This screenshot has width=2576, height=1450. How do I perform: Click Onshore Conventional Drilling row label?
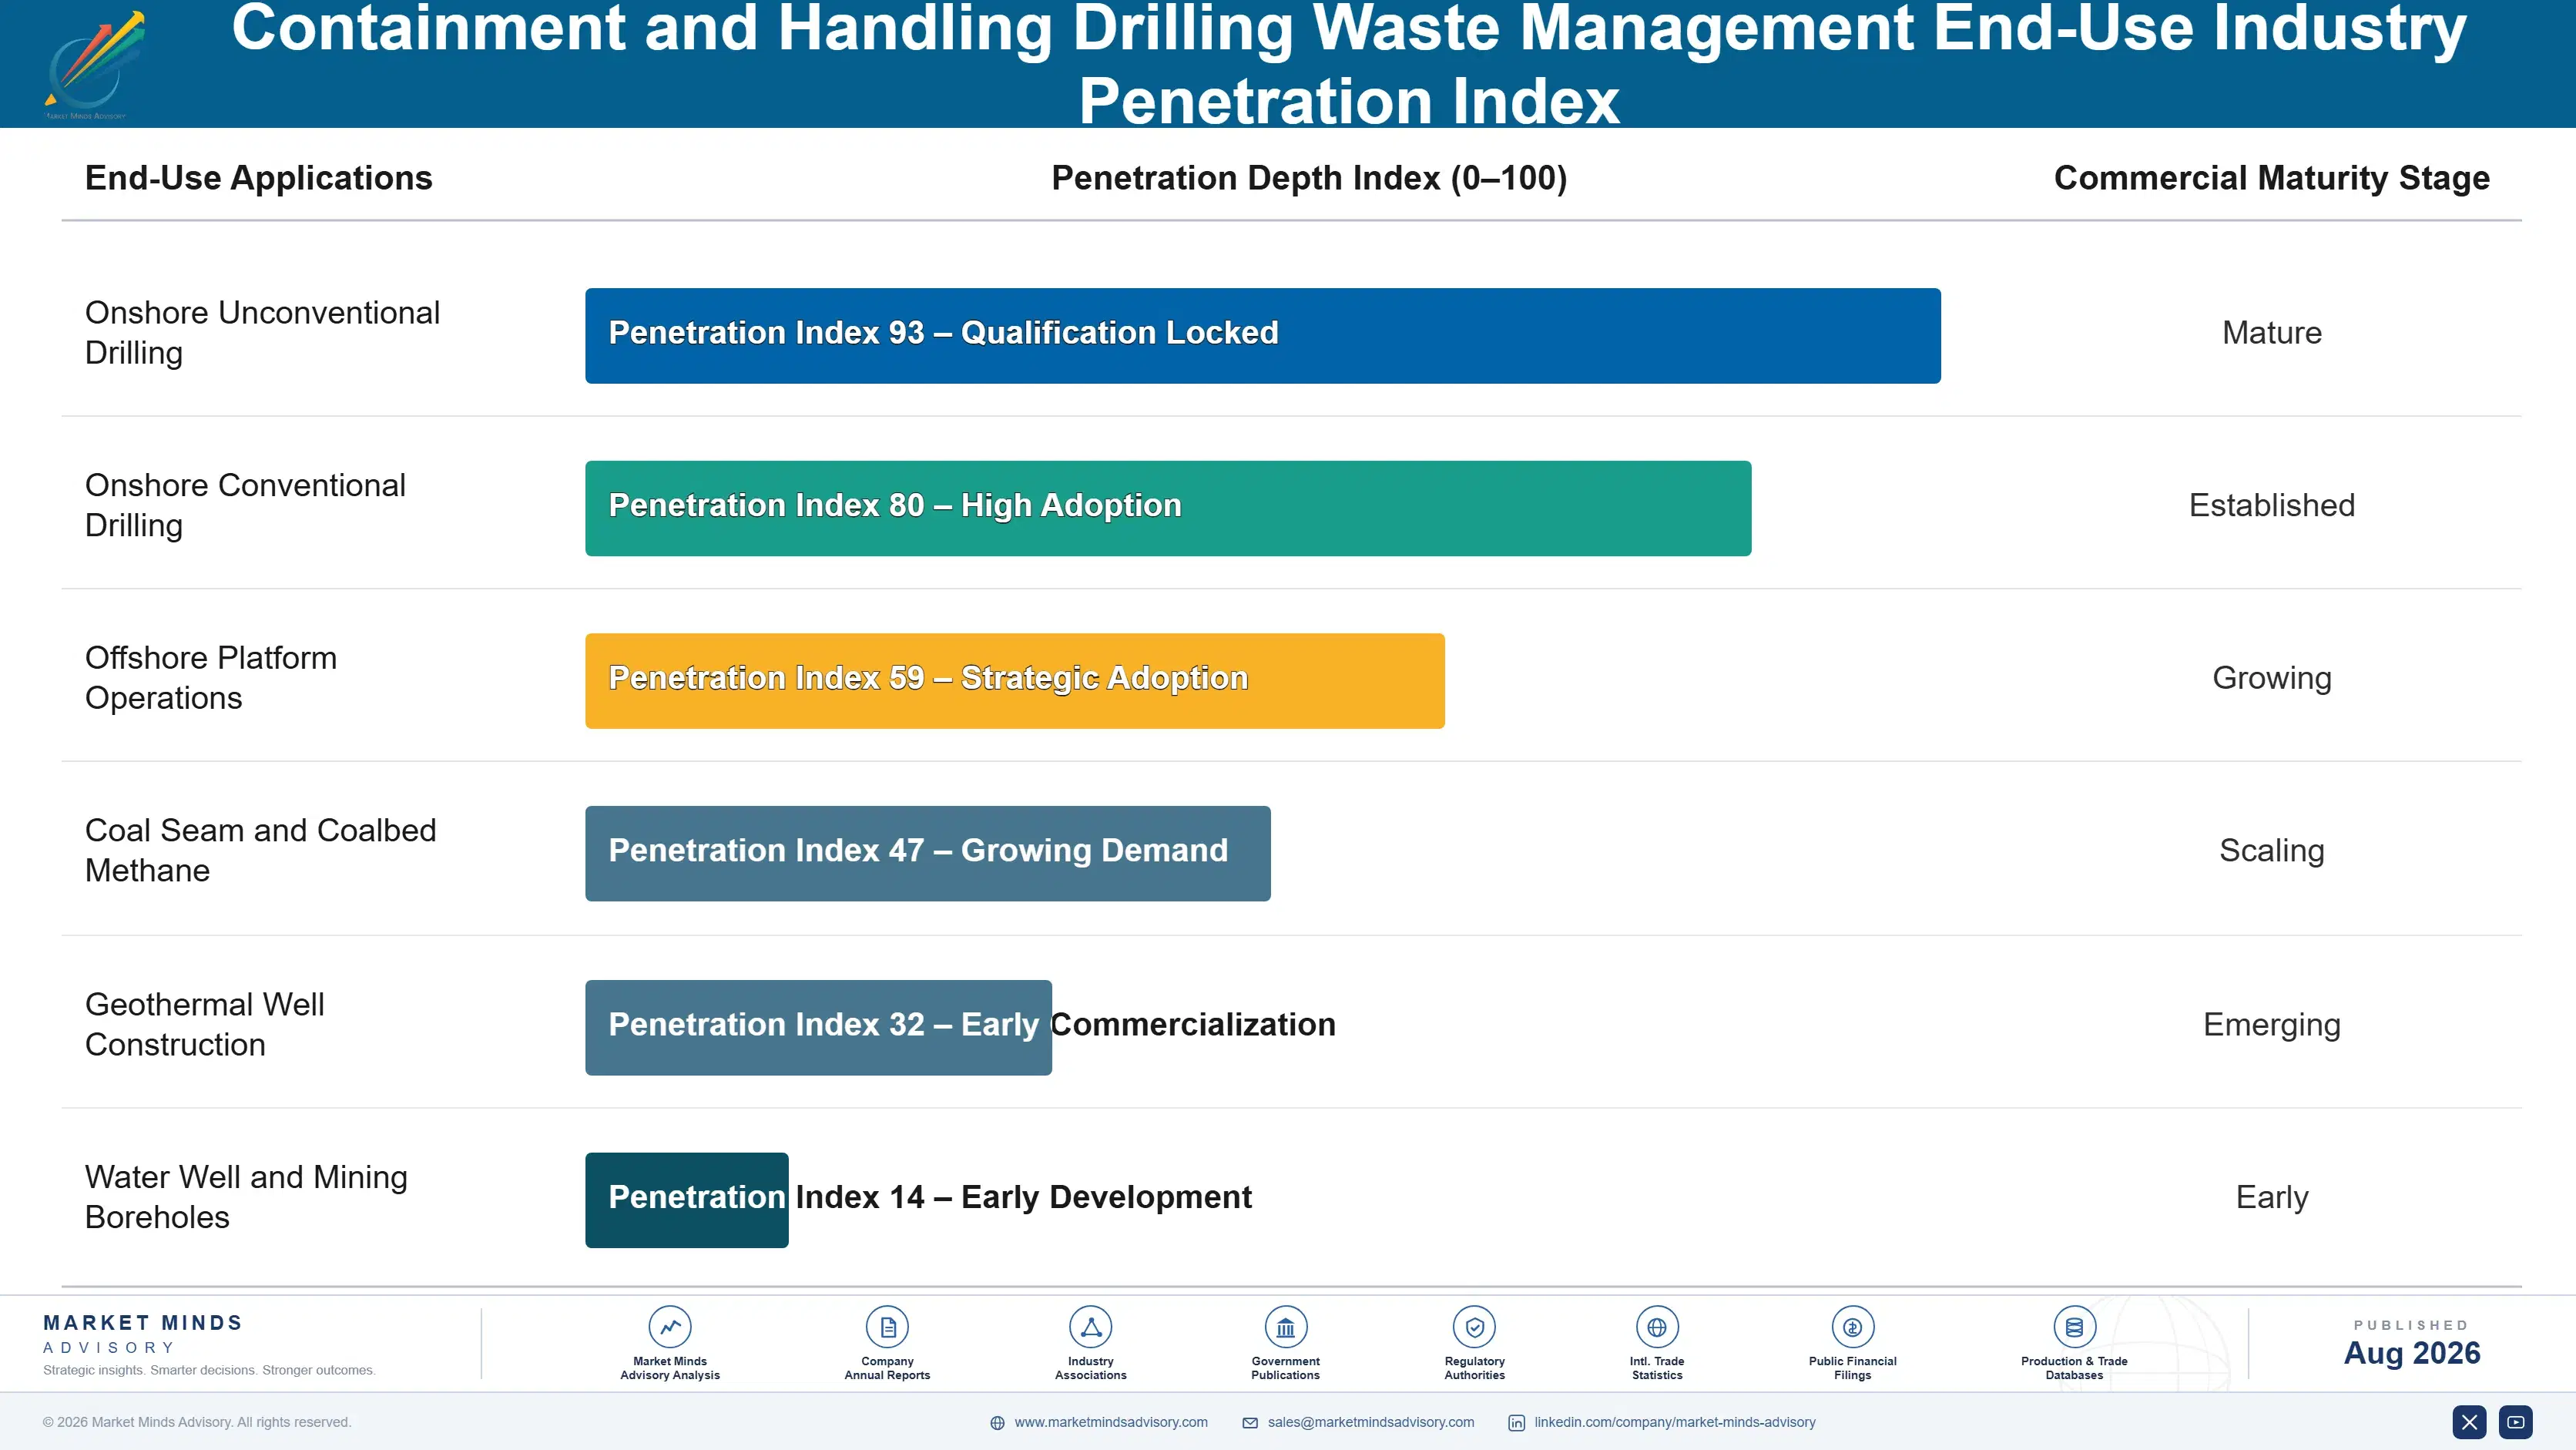coord(245,505)
